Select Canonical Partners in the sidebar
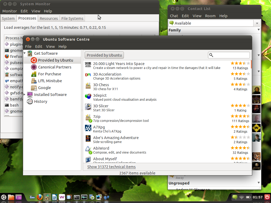Image resolution: width=271 pixels, height=203 pixels. [52, 67]
